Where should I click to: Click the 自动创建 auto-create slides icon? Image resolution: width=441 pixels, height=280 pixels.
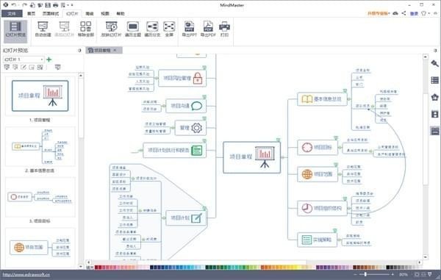point(43,29)
